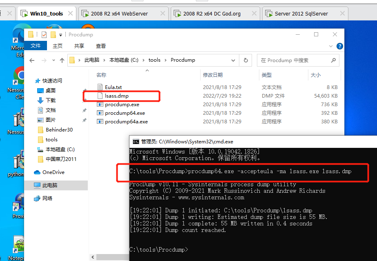
Task: Open the Customize Quick Access Toolbar dropdown
Action: point(61,35)
